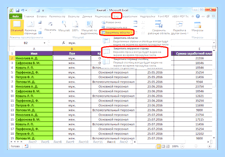Switch to Главная ribbon tab
The image size is (225, 157).
[29, 16]
